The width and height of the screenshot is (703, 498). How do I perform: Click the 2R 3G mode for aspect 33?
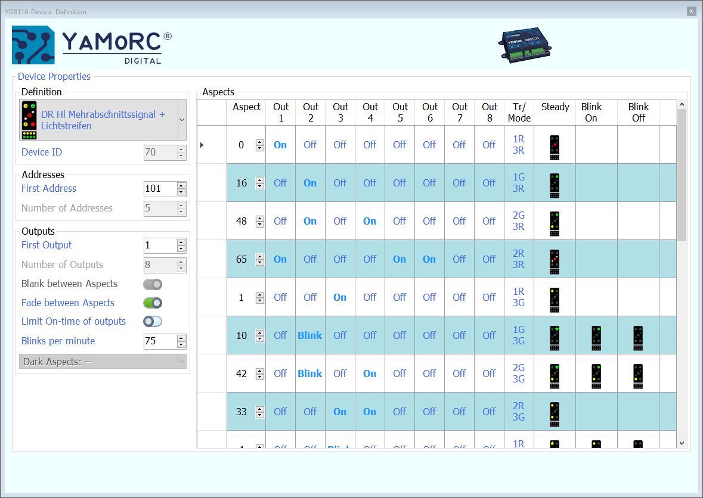(519, 411)
